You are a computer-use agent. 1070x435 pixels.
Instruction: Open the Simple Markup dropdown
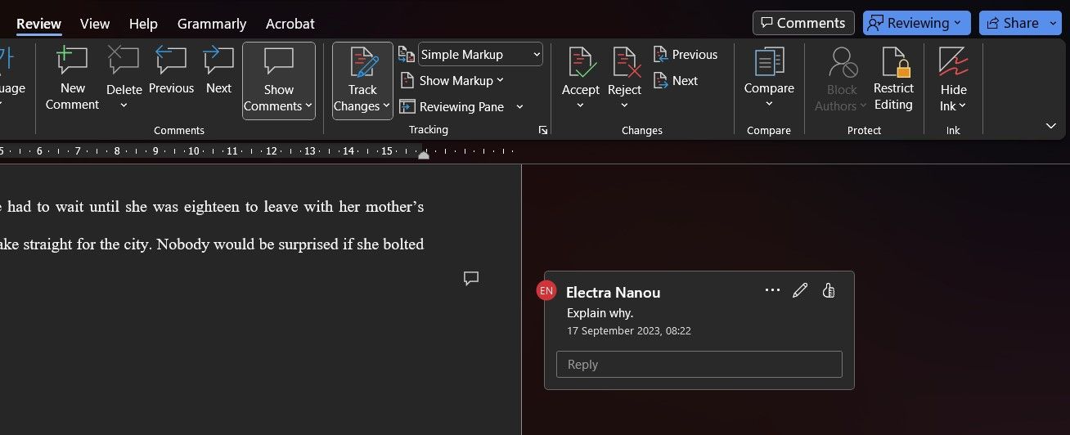click(x=480, y=55)
